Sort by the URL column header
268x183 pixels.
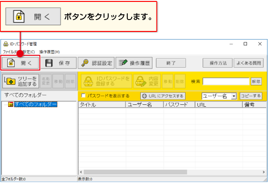tap(219, 104)
